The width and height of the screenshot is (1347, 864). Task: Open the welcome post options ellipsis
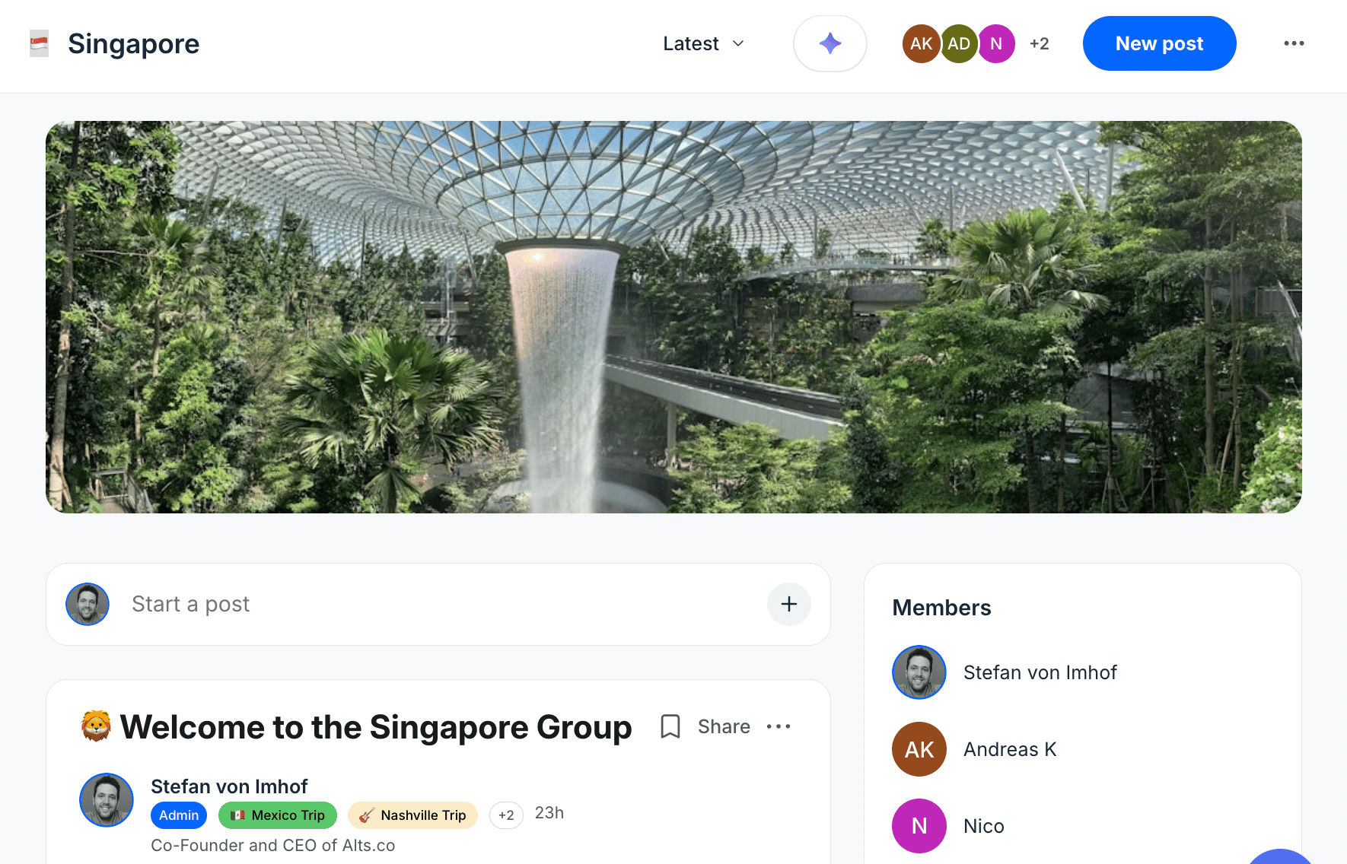pos(779,726)
